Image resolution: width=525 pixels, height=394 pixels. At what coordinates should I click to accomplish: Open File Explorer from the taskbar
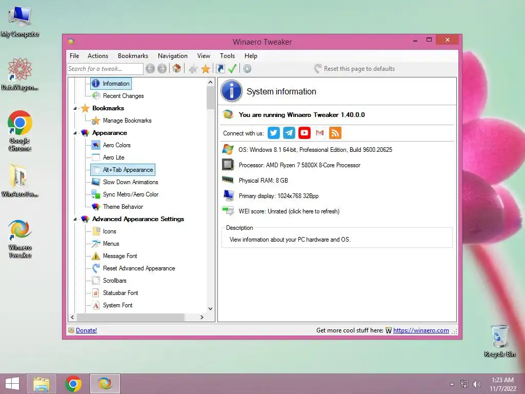pyautogui.click(x=42, y=384)
